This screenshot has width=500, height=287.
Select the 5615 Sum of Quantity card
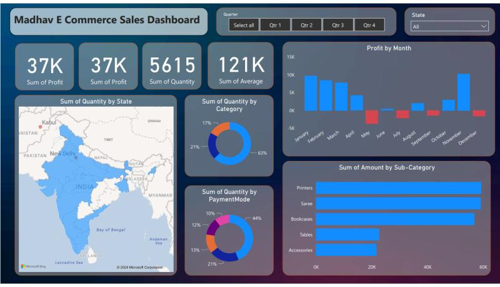(172, 66)
